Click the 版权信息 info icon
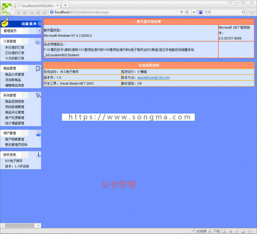 click(38, 154)
